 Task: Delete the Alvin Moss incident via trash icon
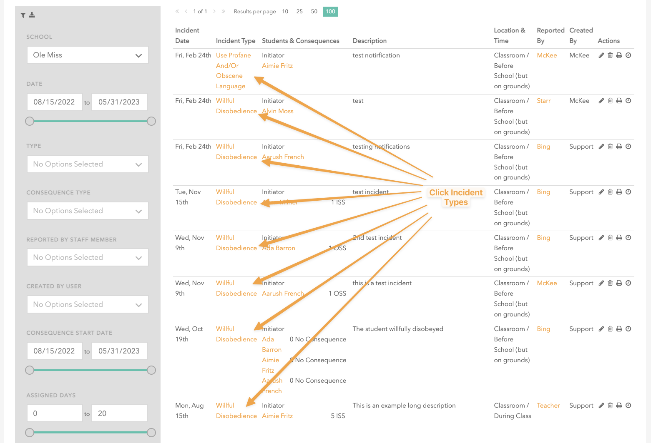pos(610,101)
